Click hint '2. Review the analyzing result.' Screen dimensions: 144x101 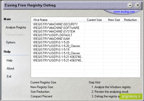point(110,92)
